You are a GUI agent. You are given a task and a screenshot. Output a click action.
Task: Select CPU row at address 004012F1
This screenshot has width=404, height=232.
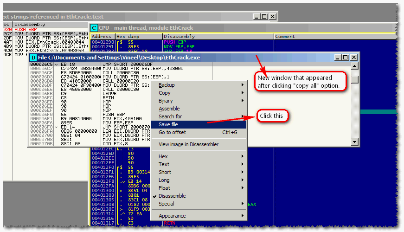tap(121, 172)
